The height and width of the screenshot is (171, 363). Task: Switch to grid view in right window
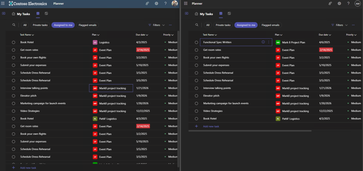[x=221, y=14]
